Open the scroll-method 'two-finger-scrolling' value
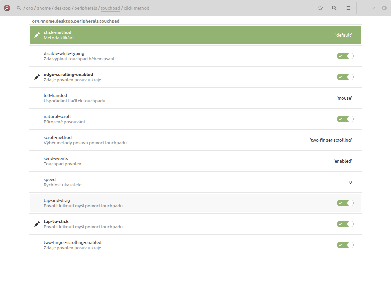The image size is (391, 293). (x=331, y=140)
